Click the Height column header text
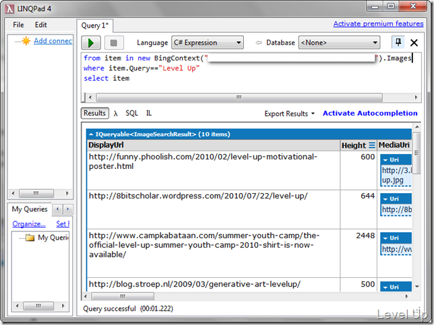This screenshot has height=325, width=434. point(354,145)
